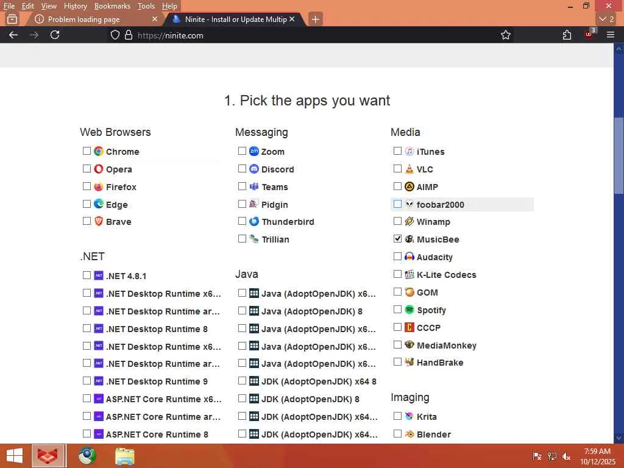
Task: Open File Explorer from the taskbar
Action: (x=124, y=456)
